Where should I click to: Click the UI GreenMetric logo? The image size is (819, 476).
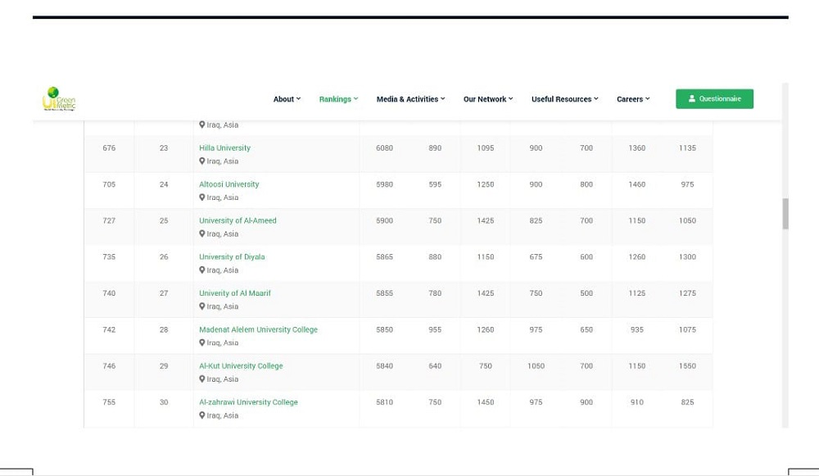[59, 99]
